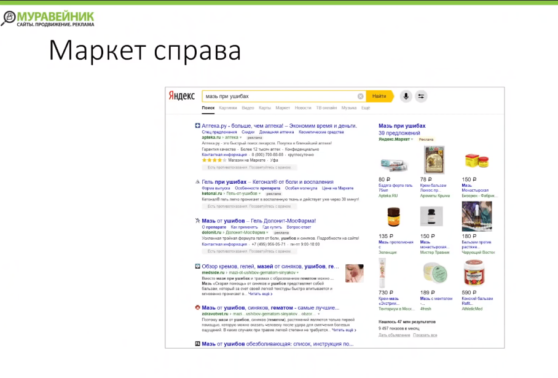Select the Музыка tab
Image resolution: width=558 pixels, height=378 pixels.
[x=349, y=108]
